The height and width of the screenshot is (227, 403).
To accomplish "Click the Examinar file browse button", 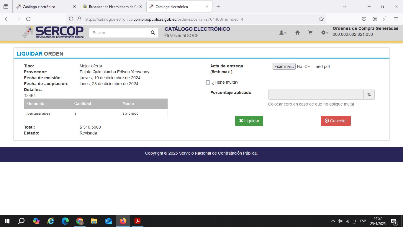I will click(284, 67).
